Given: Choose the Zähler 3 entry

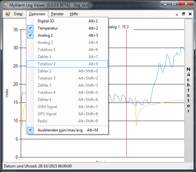Looking at the screenshot, I should click(x=67, y=85).
